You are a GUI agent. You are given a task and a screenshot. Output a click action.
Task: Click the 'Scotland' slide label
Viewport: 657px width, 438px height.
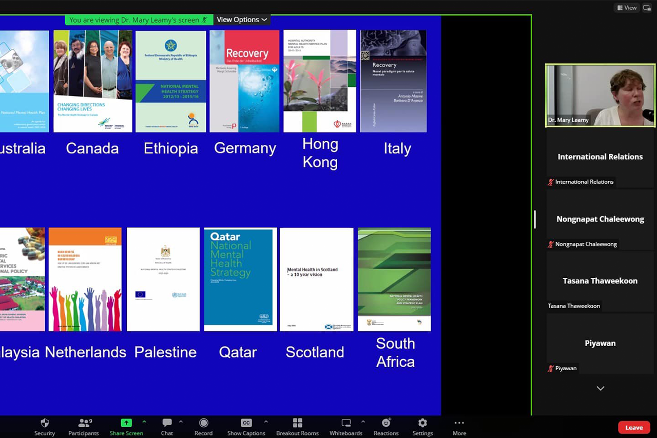coord(315,352)
